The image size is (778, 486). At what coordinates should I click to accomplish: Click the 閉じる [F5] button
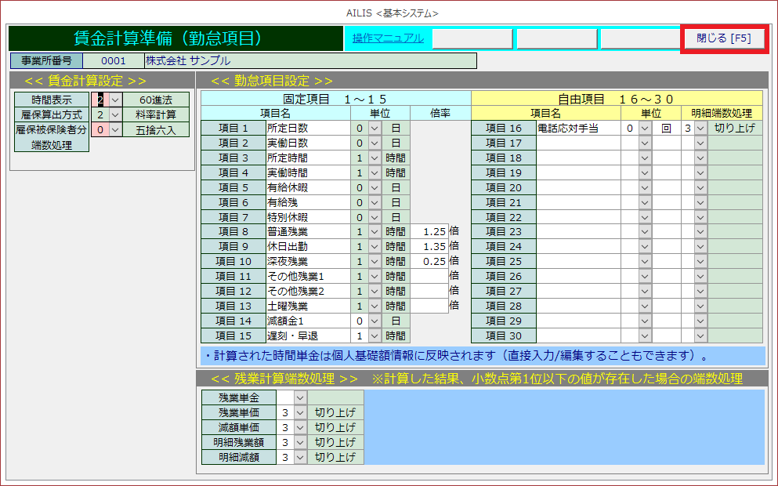722,38
